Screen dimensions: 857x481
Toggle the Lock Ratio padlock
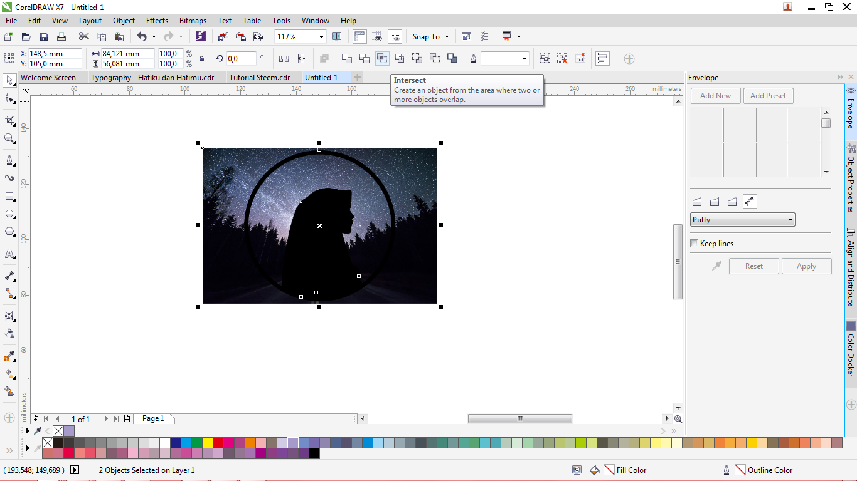(x=201, y=58)
